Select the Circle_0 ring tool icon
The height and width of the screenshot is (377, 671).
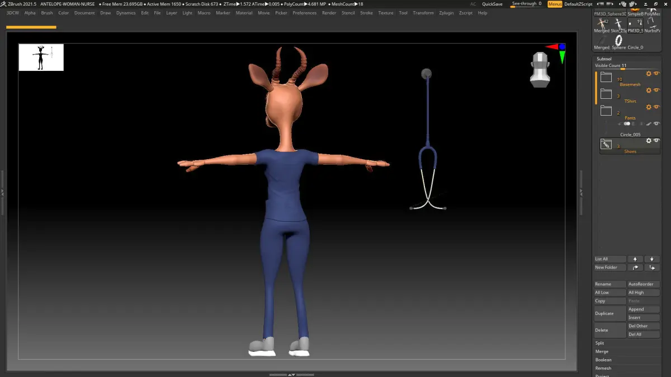(x=619, y=40)
